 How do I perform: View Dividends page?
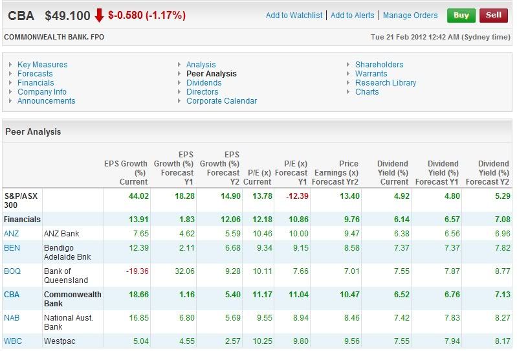tap(204, 83)
